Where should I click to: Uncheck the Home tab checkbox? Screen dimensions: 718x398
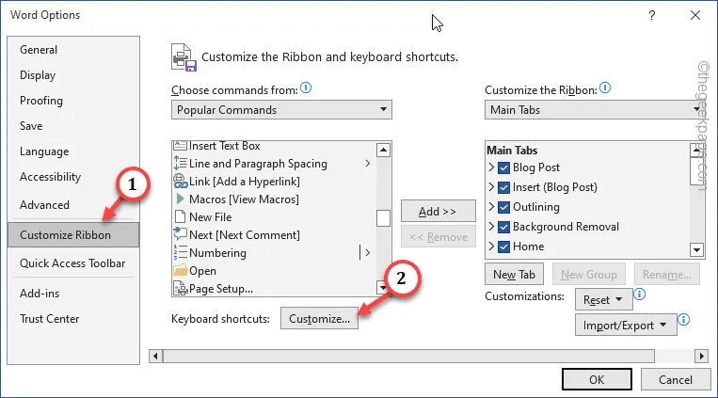point(503,247)
